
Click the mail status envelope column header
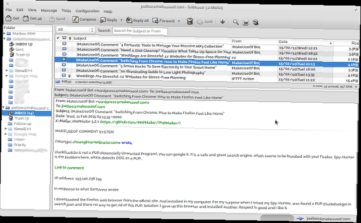click(x=64, y=38)
